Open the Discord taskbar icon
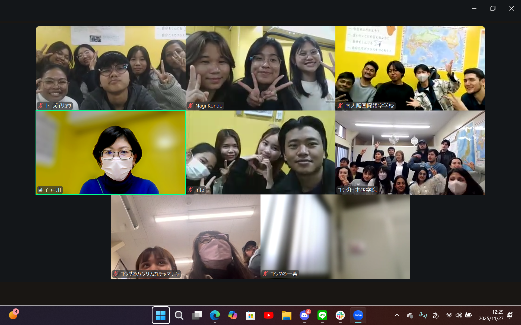 (304, 315)
